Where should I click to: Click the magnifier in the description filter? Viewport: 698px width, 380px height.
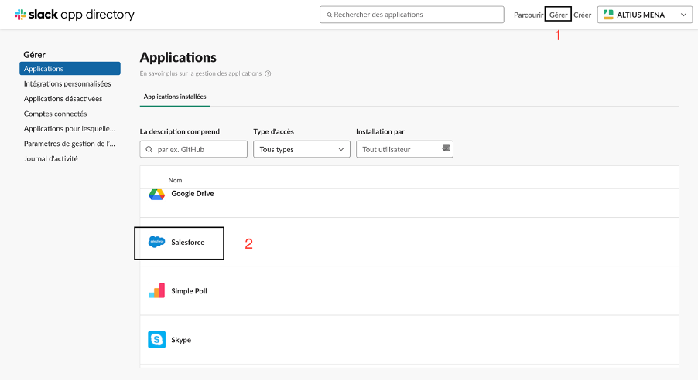[149, 149]
